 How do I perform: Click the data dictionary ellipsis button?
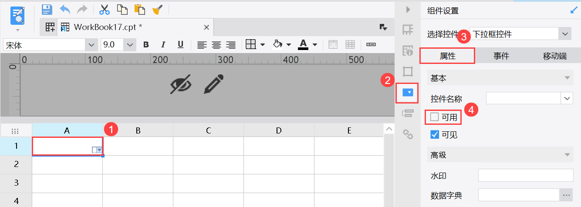coord(566,195)
